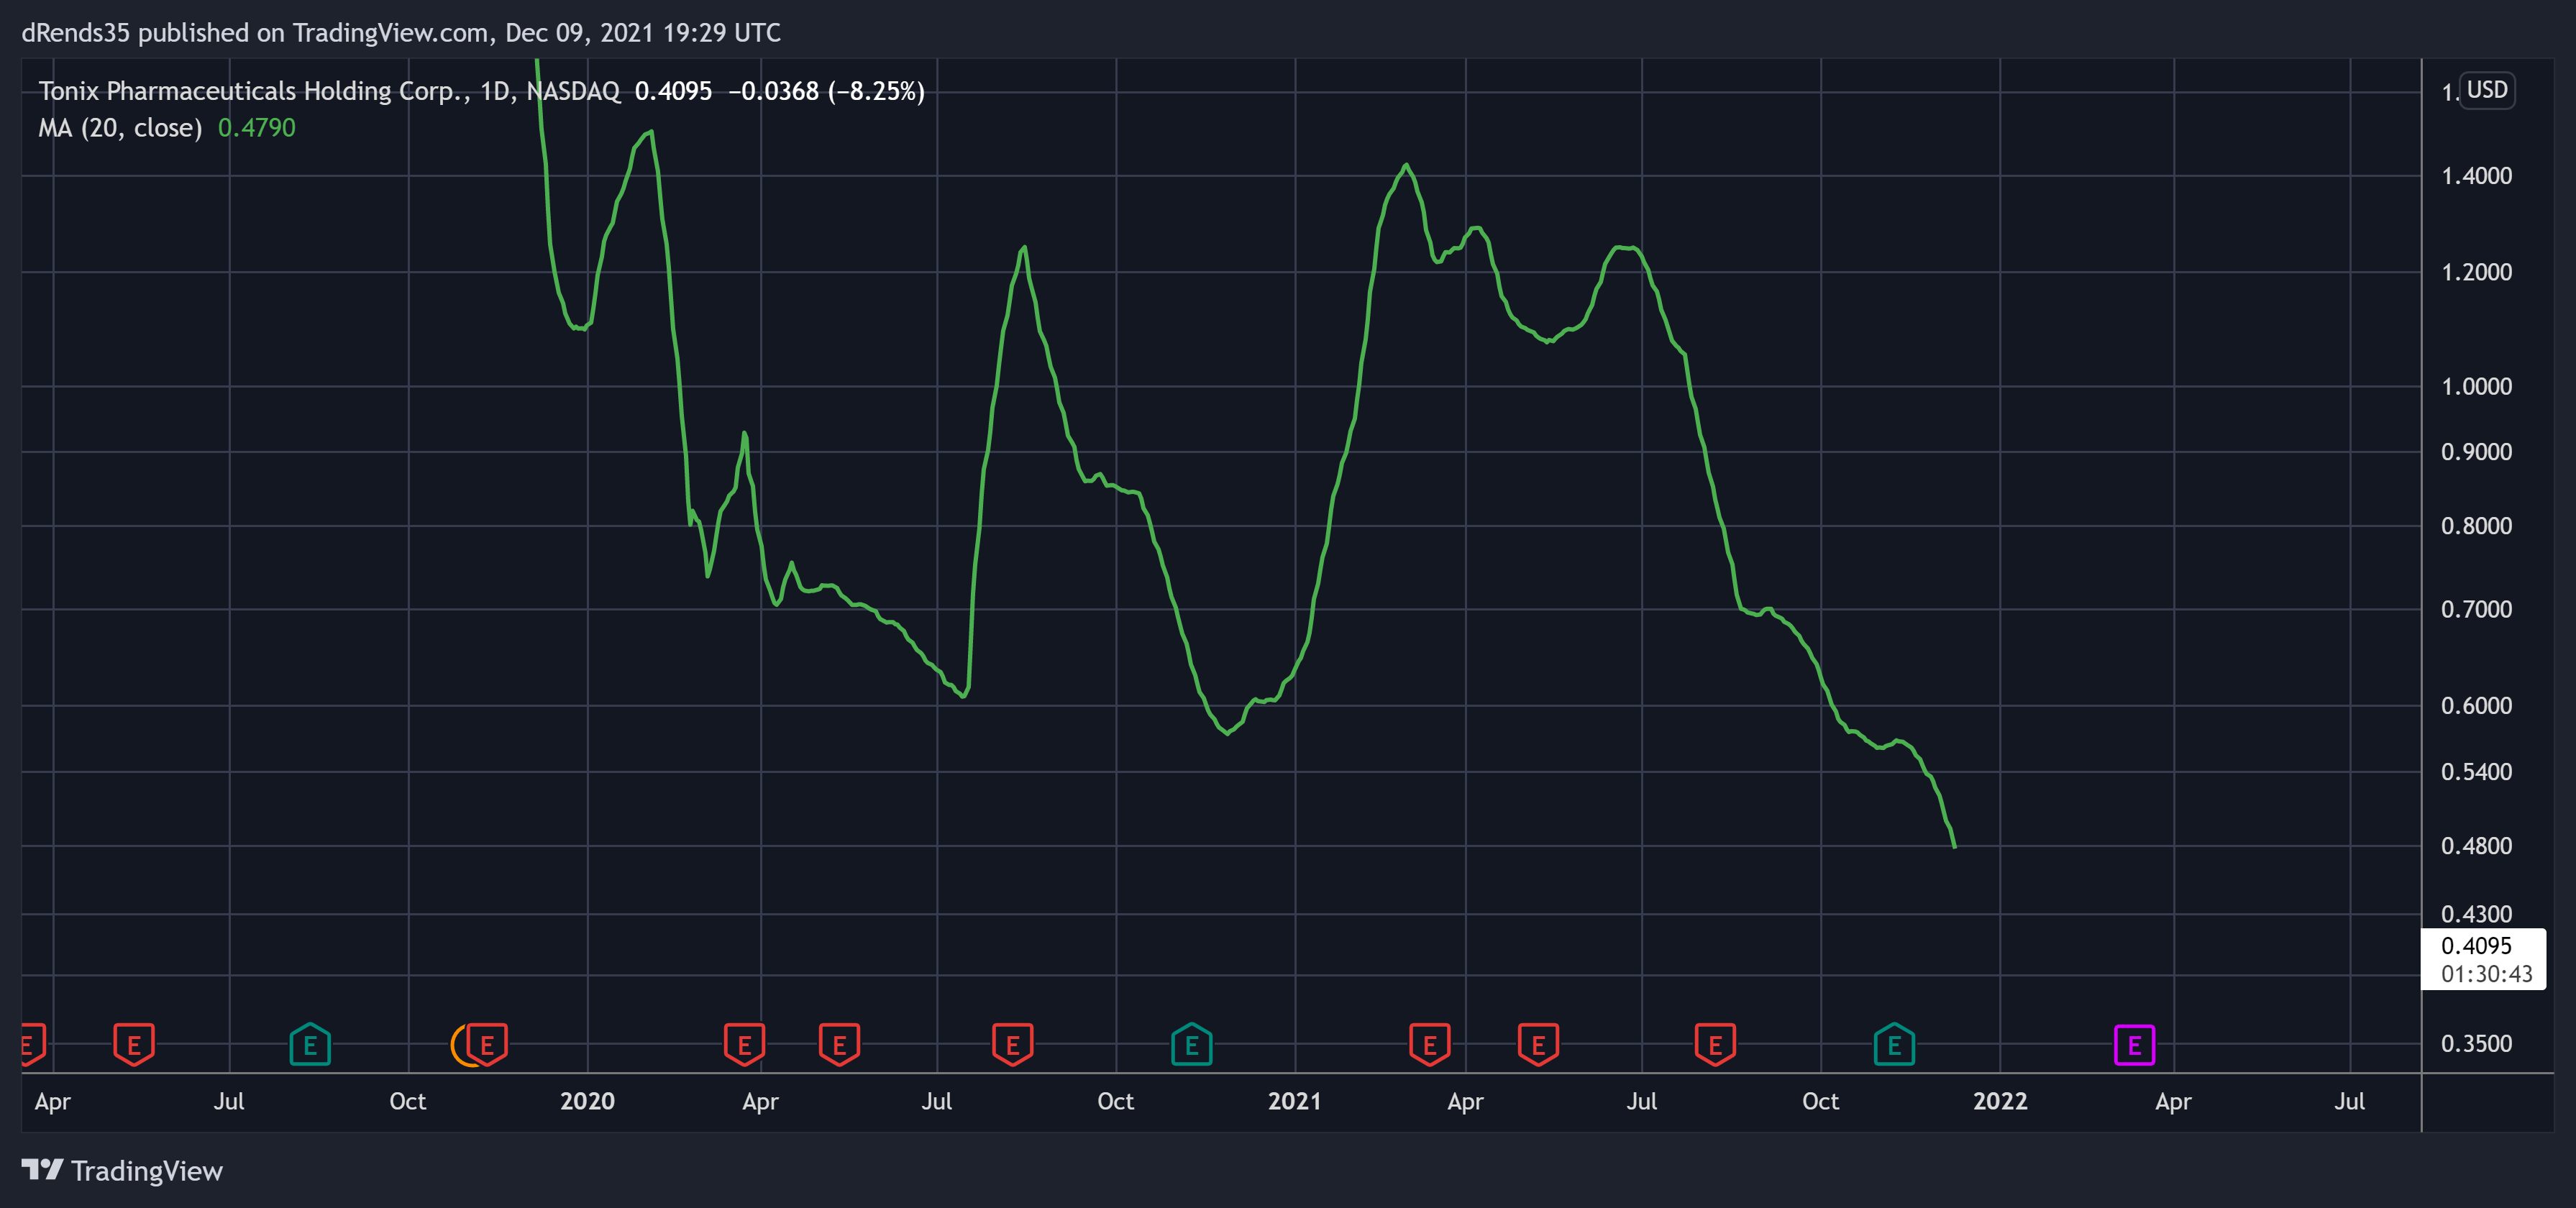Click the last price 0.4095 in the legend
The height and width of the screenshot is (1208, 2576).
point(673,91)
